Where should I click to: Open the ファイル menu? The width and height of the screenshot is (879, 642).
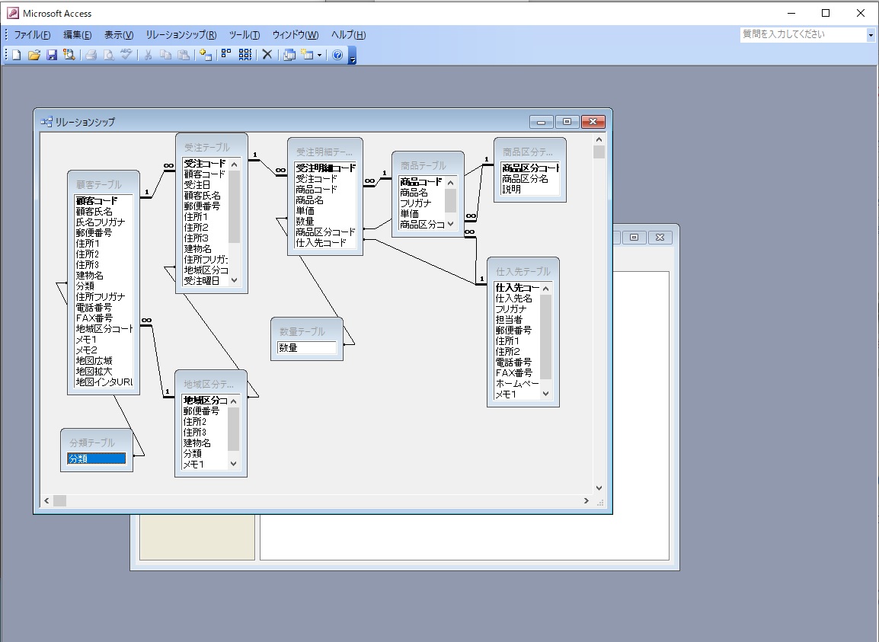click(x=32, y=35)
